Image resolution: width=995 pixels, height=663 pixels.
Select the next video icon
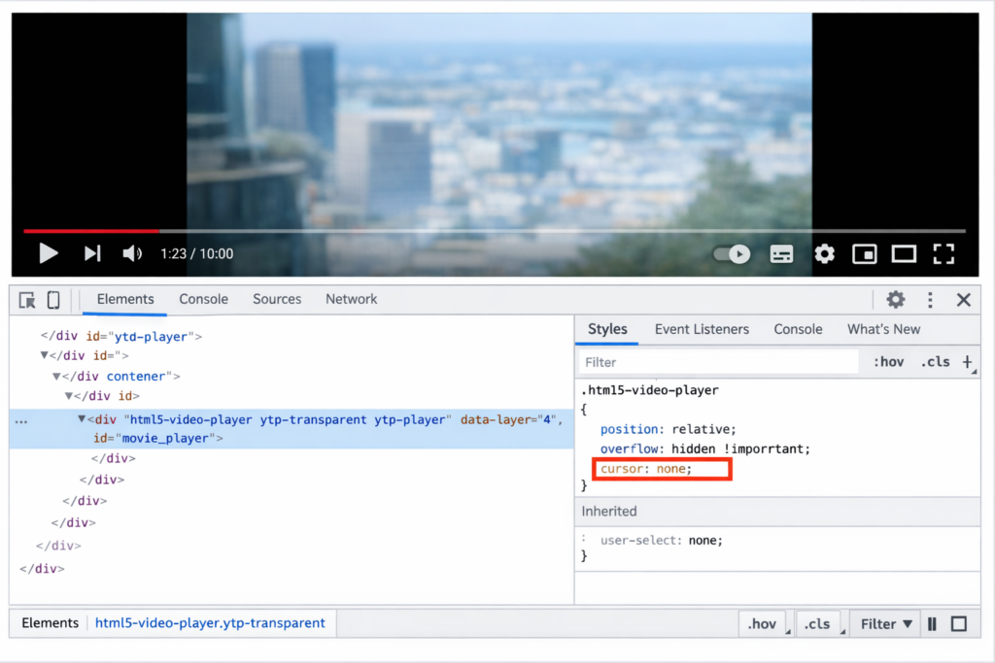[x=92, y=253]
